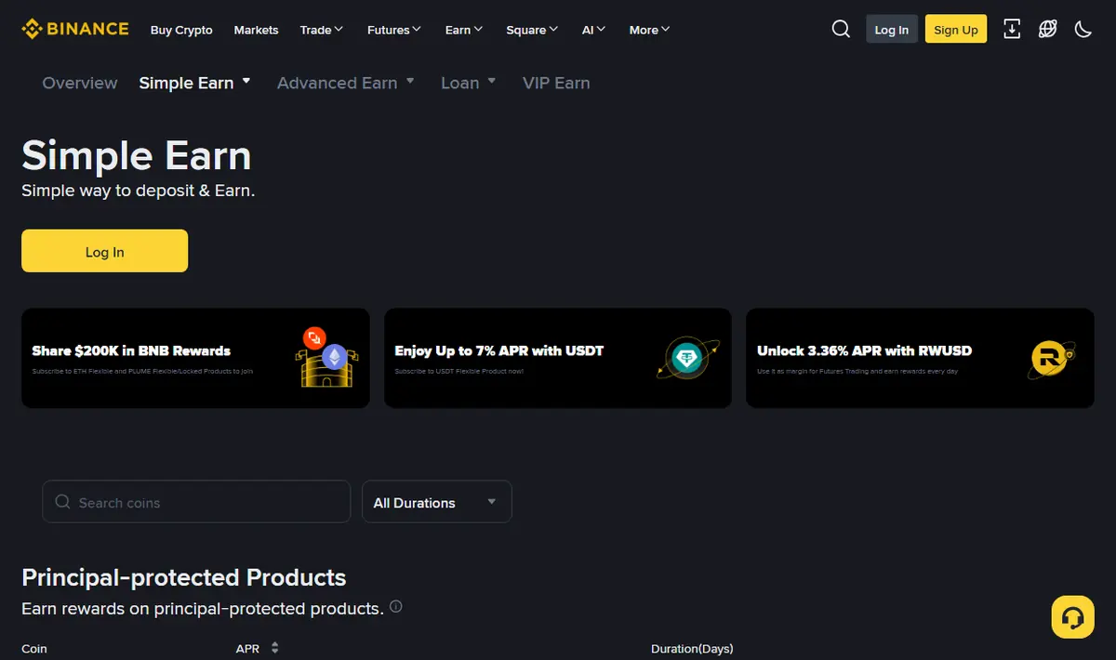Sort by APR arrows icon
1116x660 pixels.
click(x=274, y=648)
